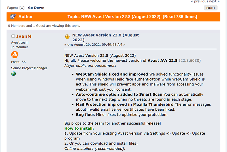Click page number 1 in Pages
The height and width of the screenshot is (152, 227).
[22, 8]
